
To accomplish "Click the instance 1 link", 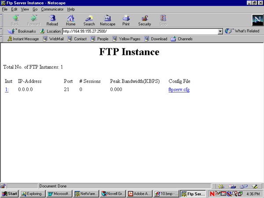I will 7,90.
